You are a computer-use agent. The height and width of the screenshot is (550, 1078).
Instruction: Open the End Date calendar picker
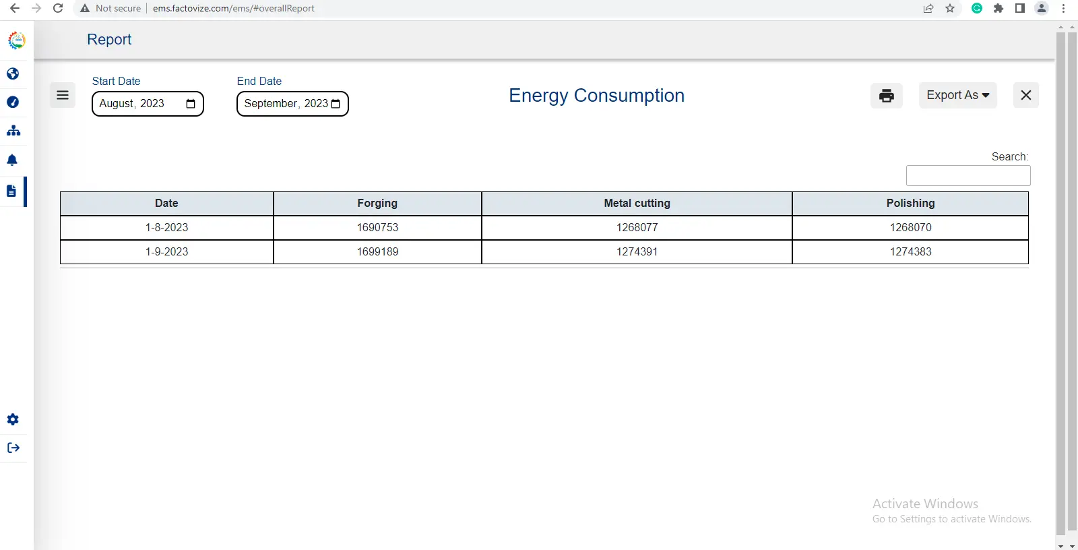pyautogui.click(x=336, y=104)
